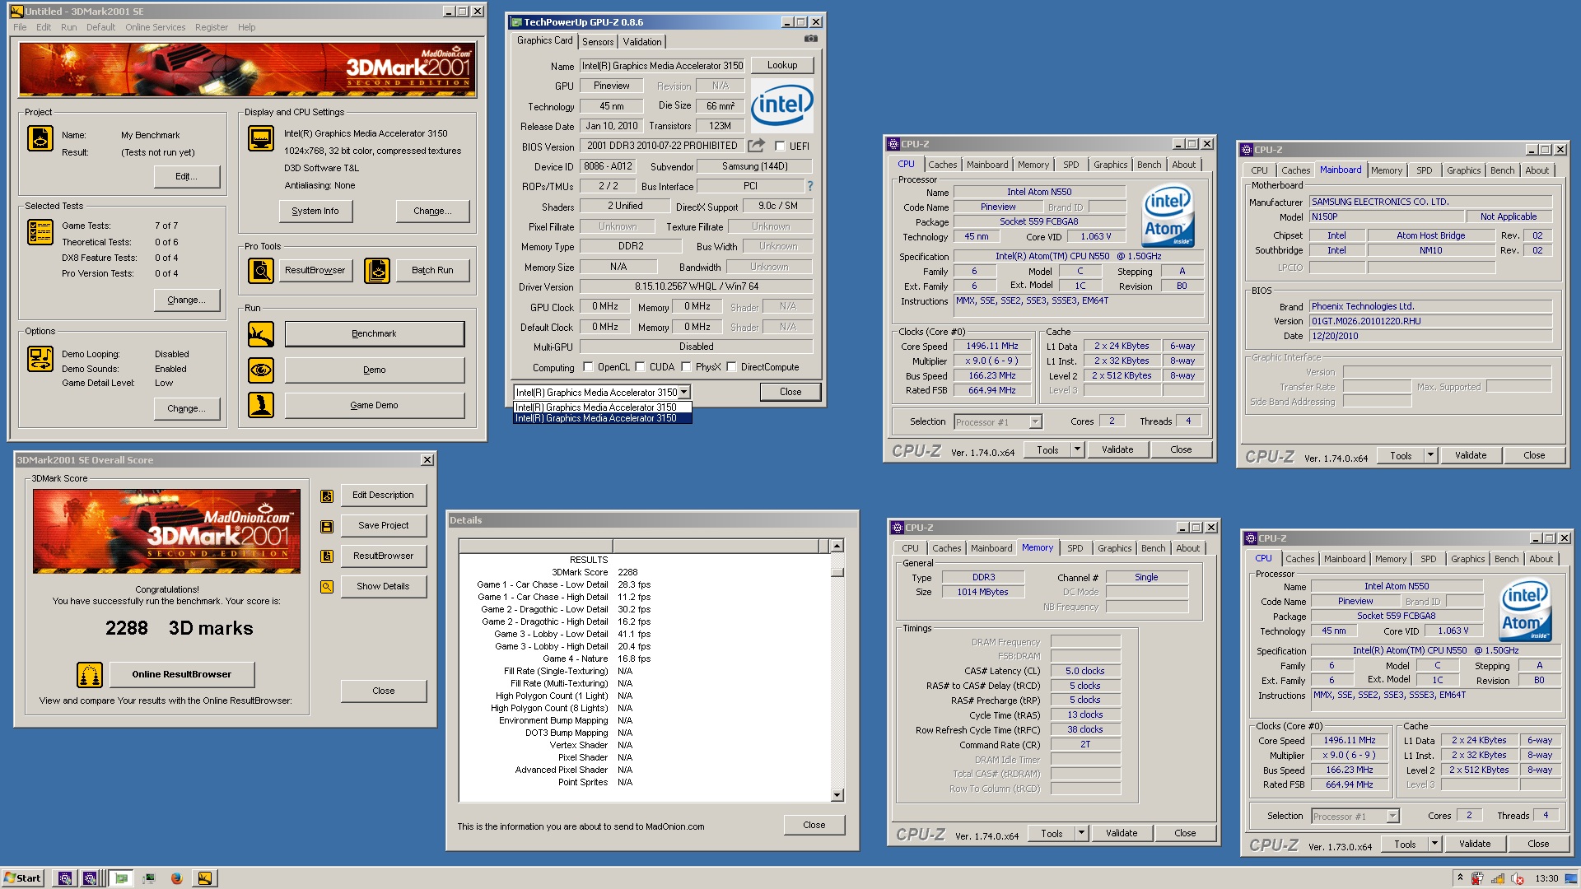Screen dimensions: 1581x889
Task: Click Change... under Selected Tests
Action: click(187, 300)
